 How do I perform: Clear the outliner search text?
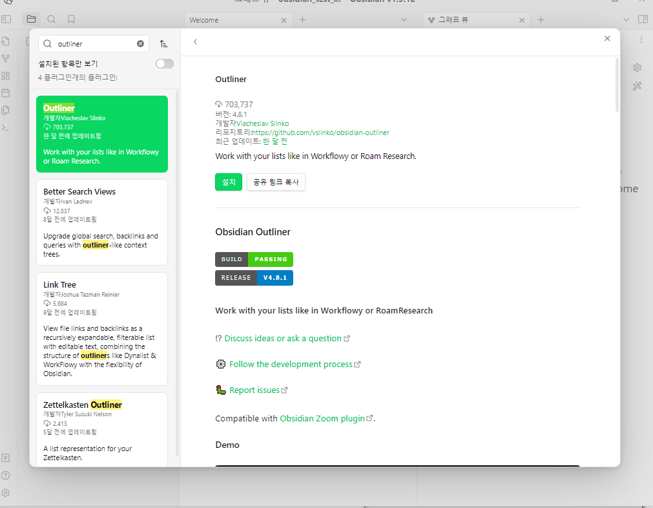tap(140, 44)
